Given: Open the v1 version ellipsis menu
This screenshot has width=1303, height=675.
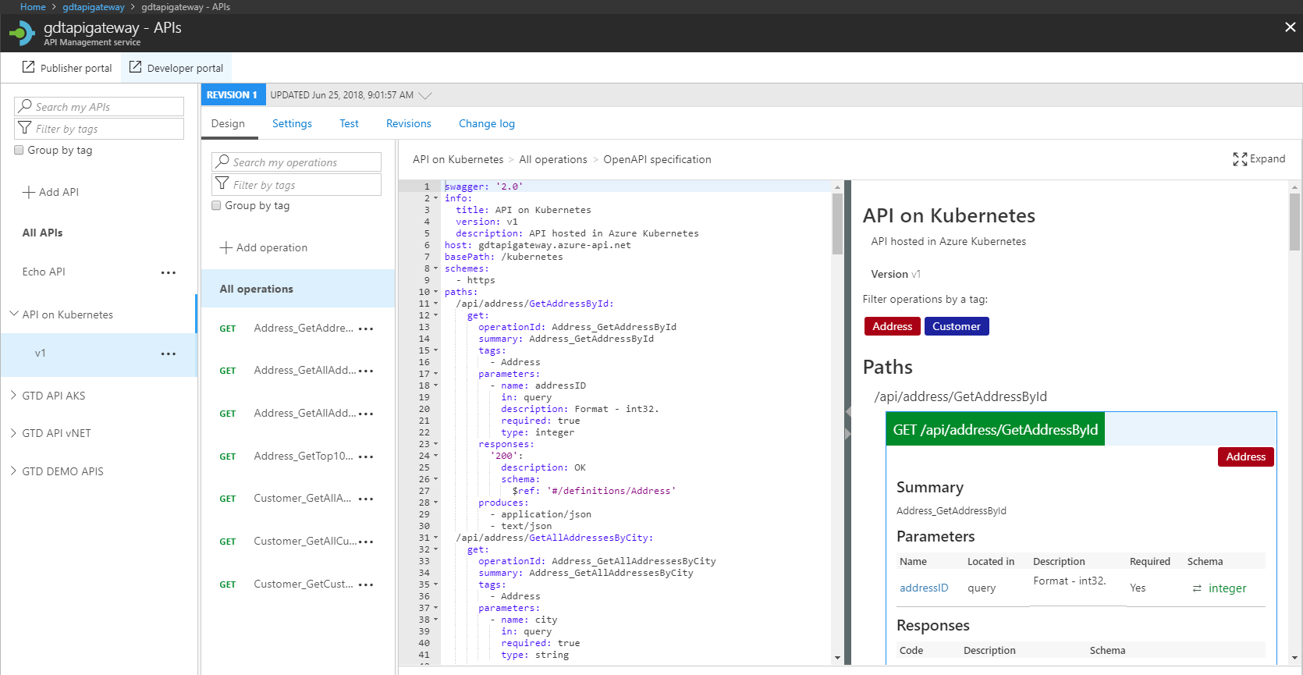Looking at the screenshot, I should tap(169, 353).
